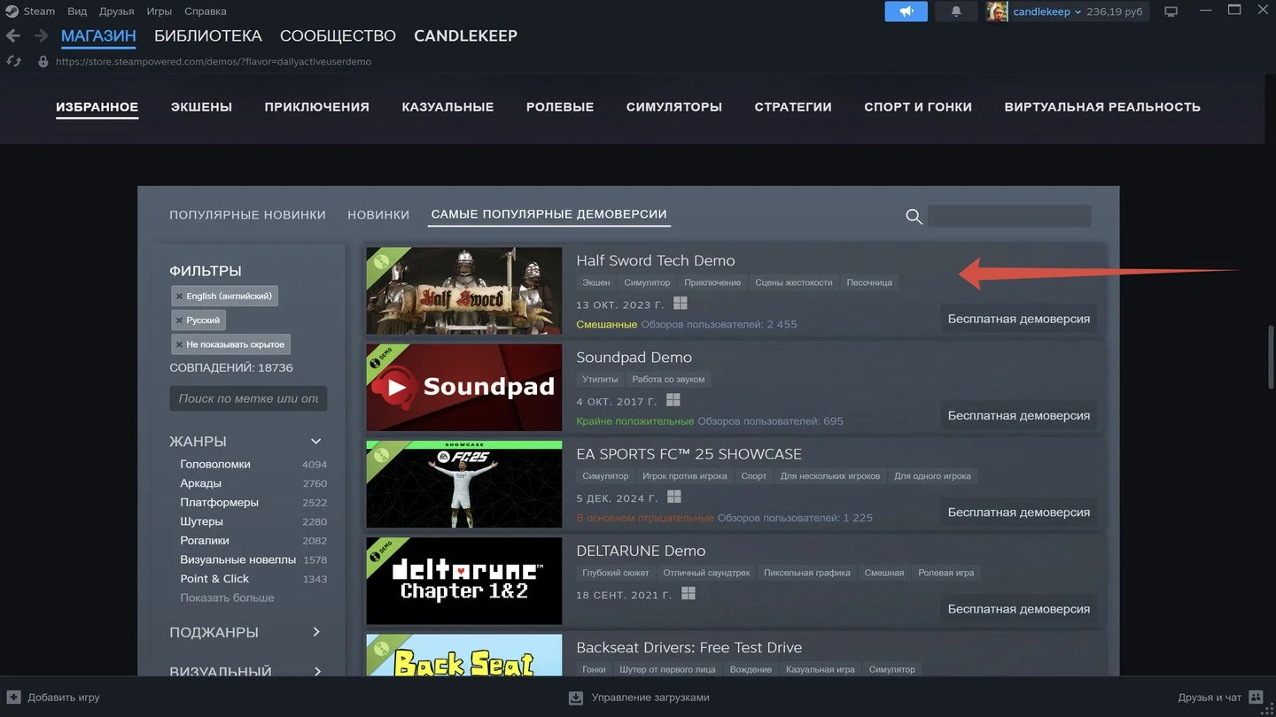Open the DELTARUNE Chapter 1&2 thumbnail

[464, 581]
